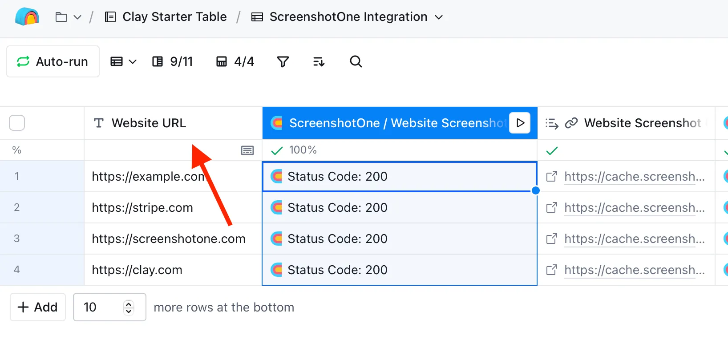Click the blue cell selection fill handle
728x348 pixels.
(x=536, y=190)
